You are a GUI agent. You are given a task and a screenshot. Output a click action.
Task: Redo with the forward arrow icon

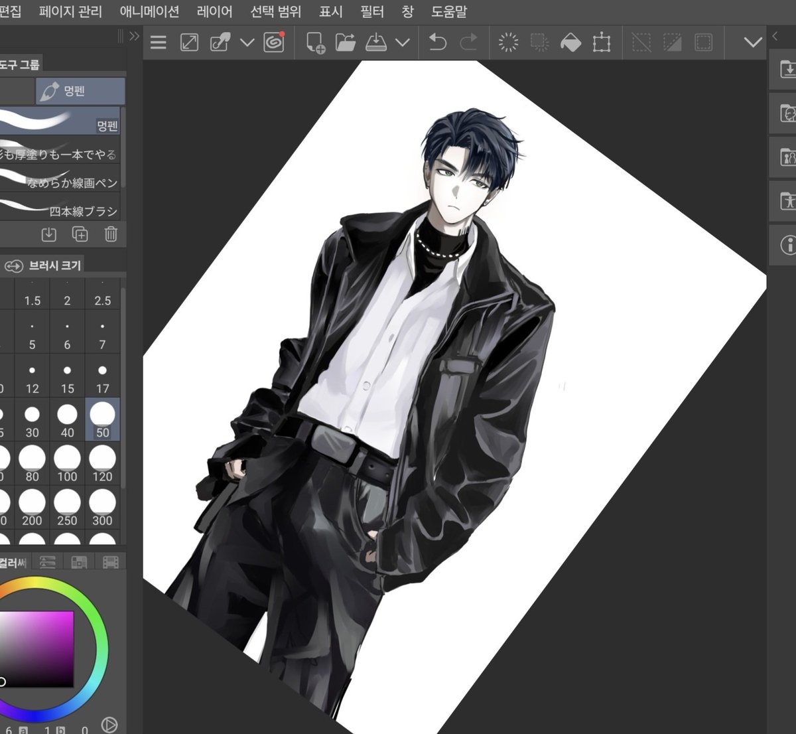click(x=469, y=43)
